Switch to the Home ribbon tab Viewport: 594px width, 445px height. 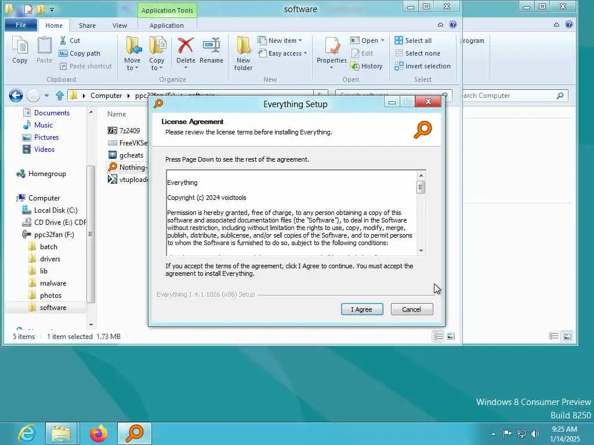[54, 25]
